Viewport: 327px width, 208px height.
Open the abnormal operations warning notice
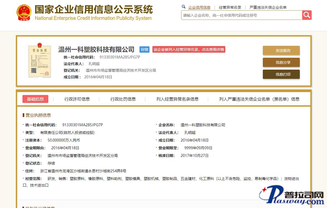coord(189,49)
